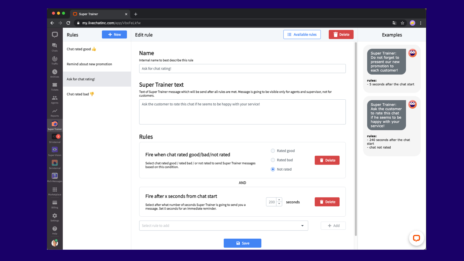Open the Settings gear in the sidebar
The width and height of the screenshot is (464, 261).
point(55,217)
